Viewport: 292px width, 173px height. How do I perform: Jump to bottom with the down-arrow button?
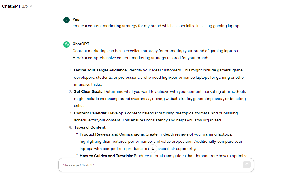153,149
